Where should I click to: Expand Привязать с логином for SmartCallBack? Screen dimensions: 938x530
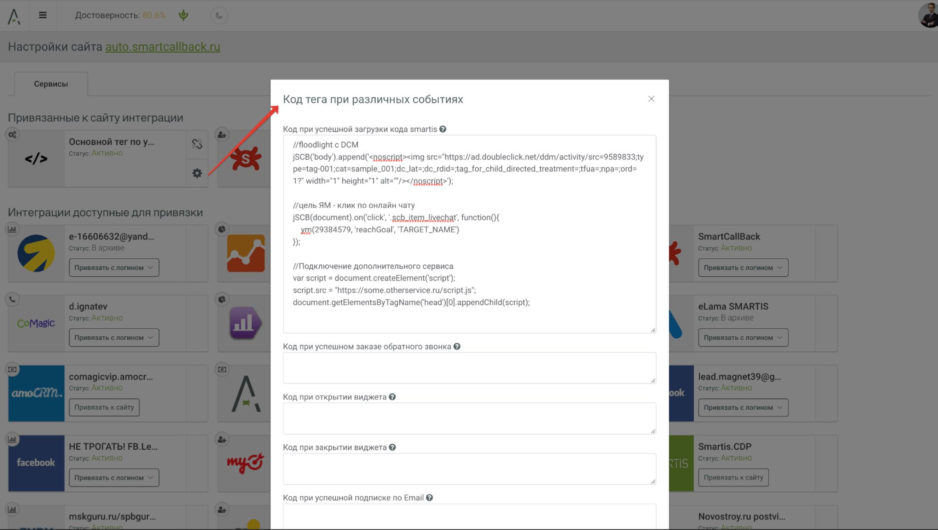pos(743,268)
